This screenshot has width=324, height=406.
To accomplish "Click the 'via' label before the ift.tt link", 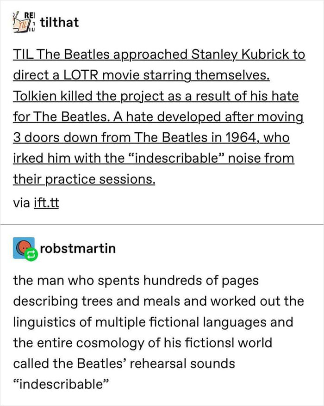I will (22, 202).
